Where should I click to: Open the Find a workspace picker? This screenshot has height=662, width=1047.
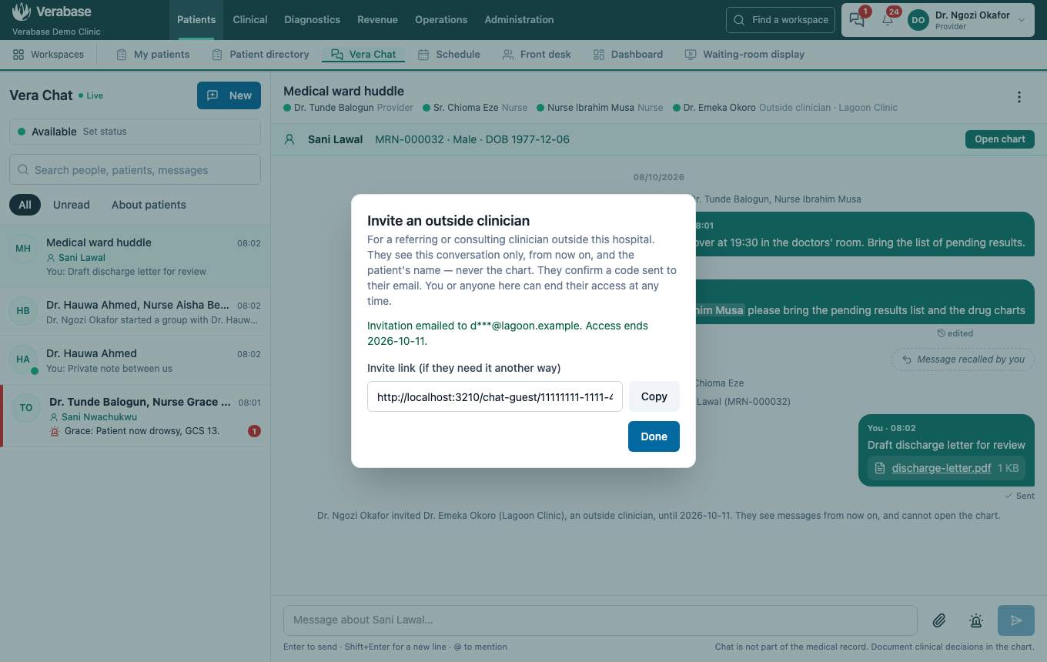click(x=781, y=20)
